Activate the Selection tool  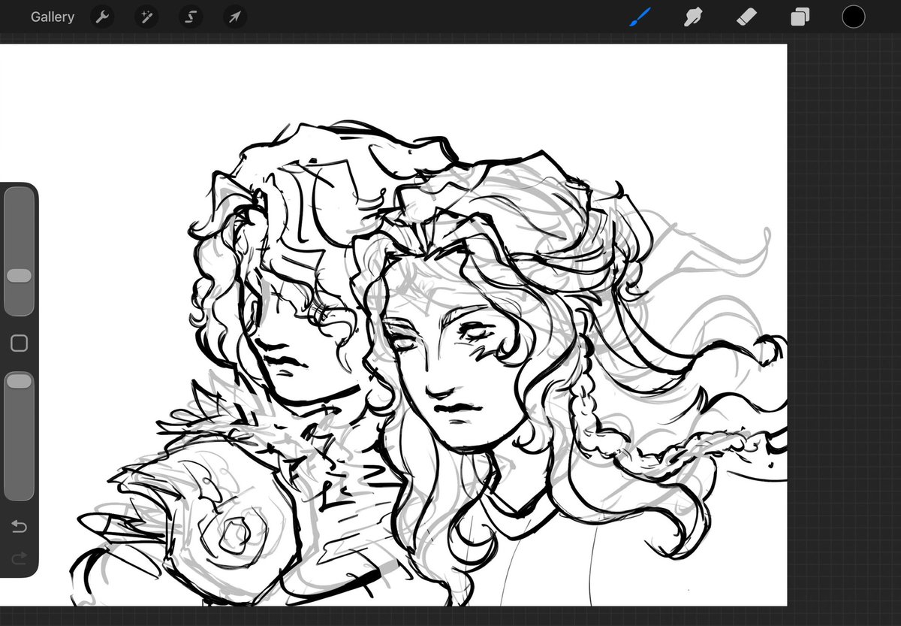191,17
